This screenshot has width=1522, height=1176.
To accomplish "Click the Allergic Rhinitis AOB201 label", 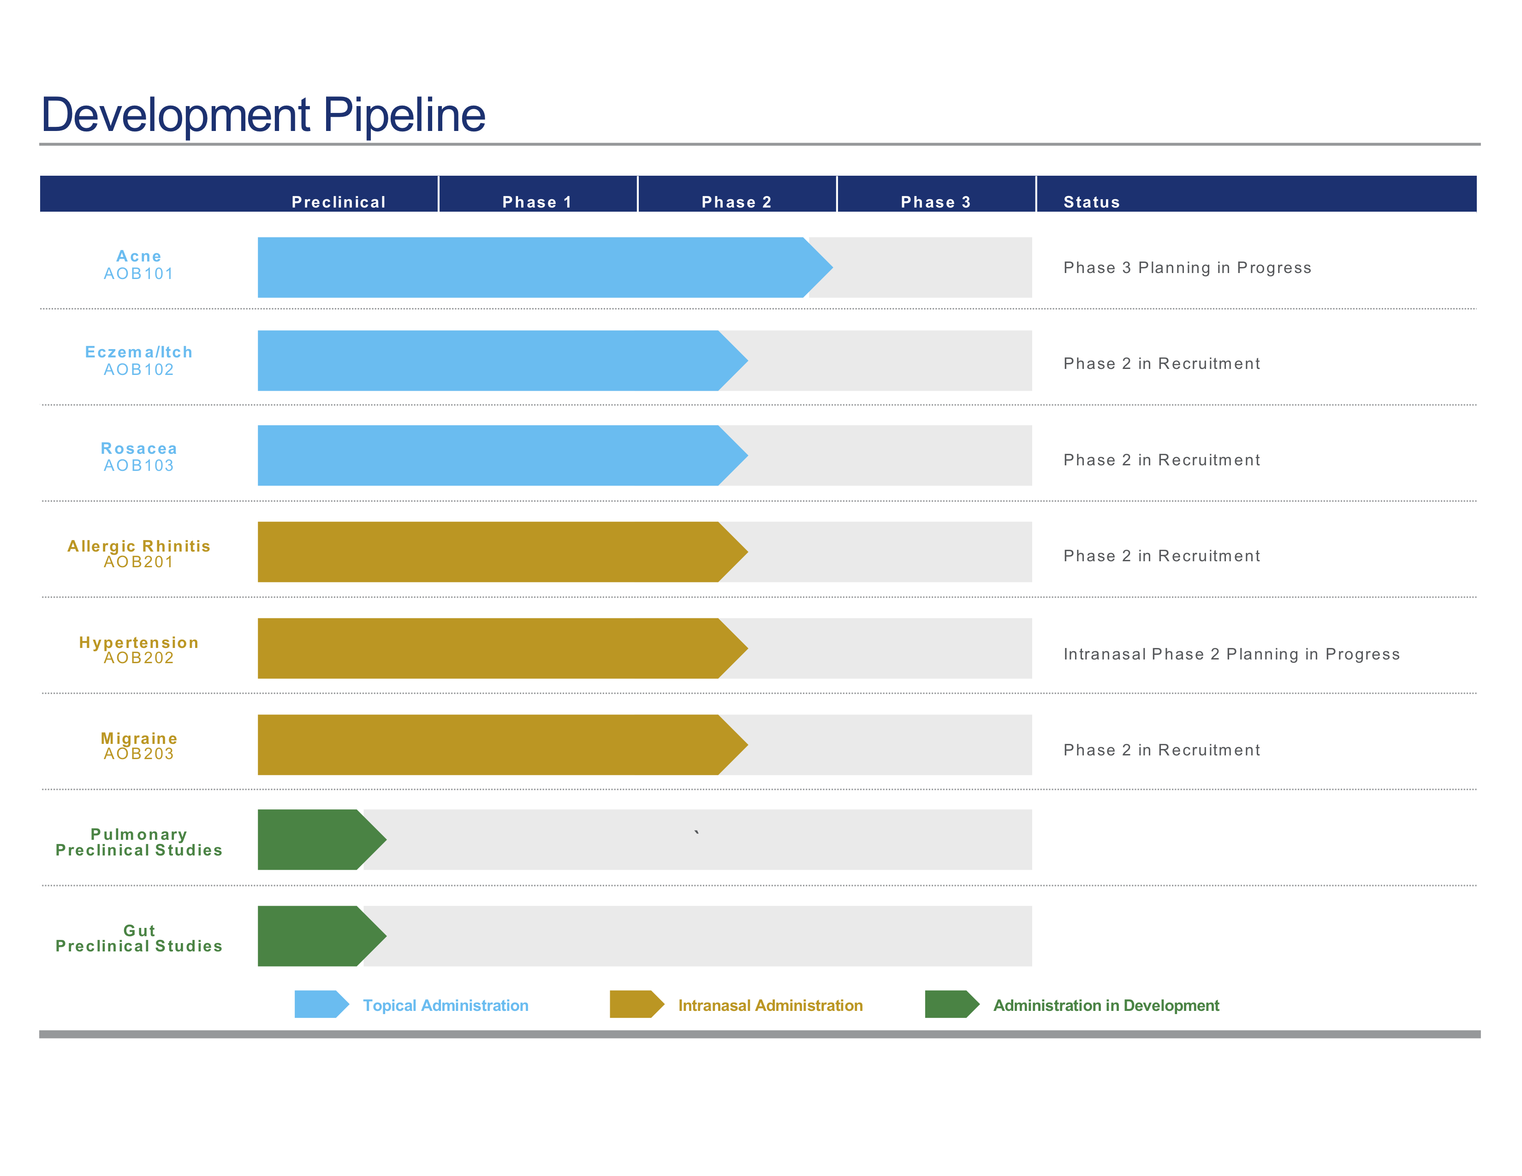I will [x=139, y=553].
